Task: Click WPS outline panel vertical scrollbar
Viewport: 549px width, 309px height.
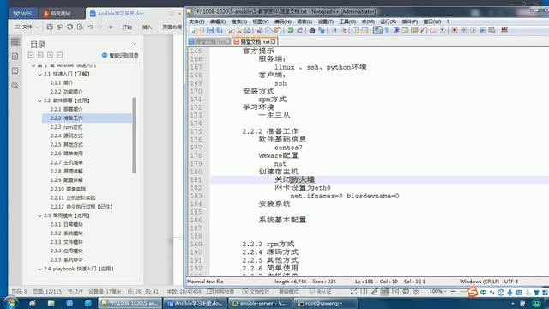Action: (134, 136)
